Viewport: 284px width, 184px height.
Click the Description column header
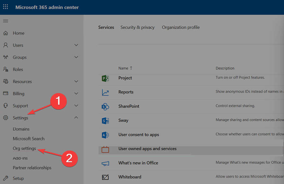(x=225, y=68)
